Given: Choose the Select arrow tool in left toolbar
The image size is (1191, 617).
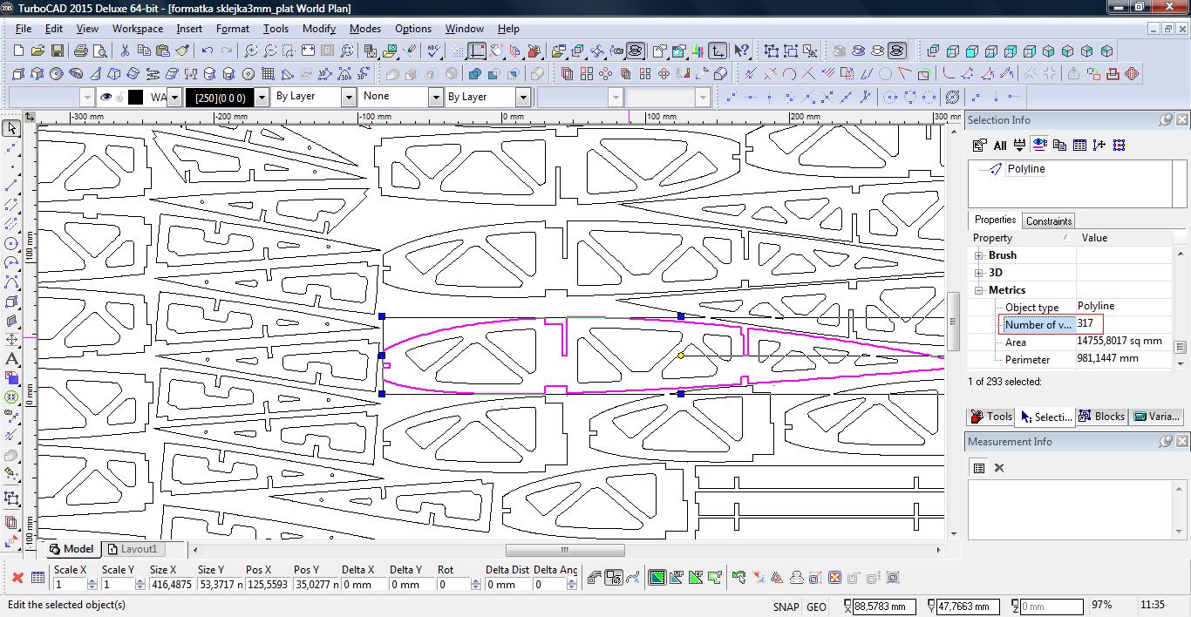Looking at the screenshot, I should coord(11,129).
